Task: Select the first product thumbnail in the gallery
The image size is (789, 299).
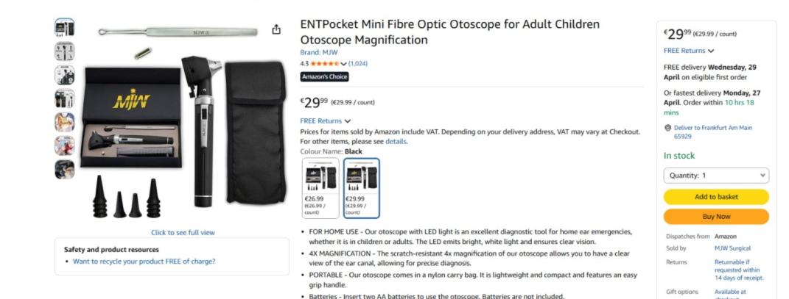Action: coord(65,29)
